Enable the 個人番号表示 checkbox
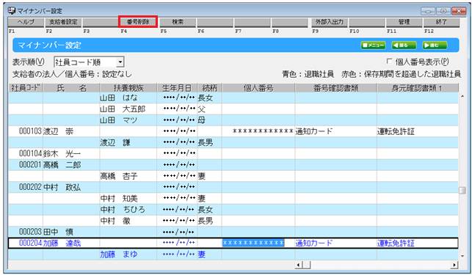472x275 pixels. [389, 62]
